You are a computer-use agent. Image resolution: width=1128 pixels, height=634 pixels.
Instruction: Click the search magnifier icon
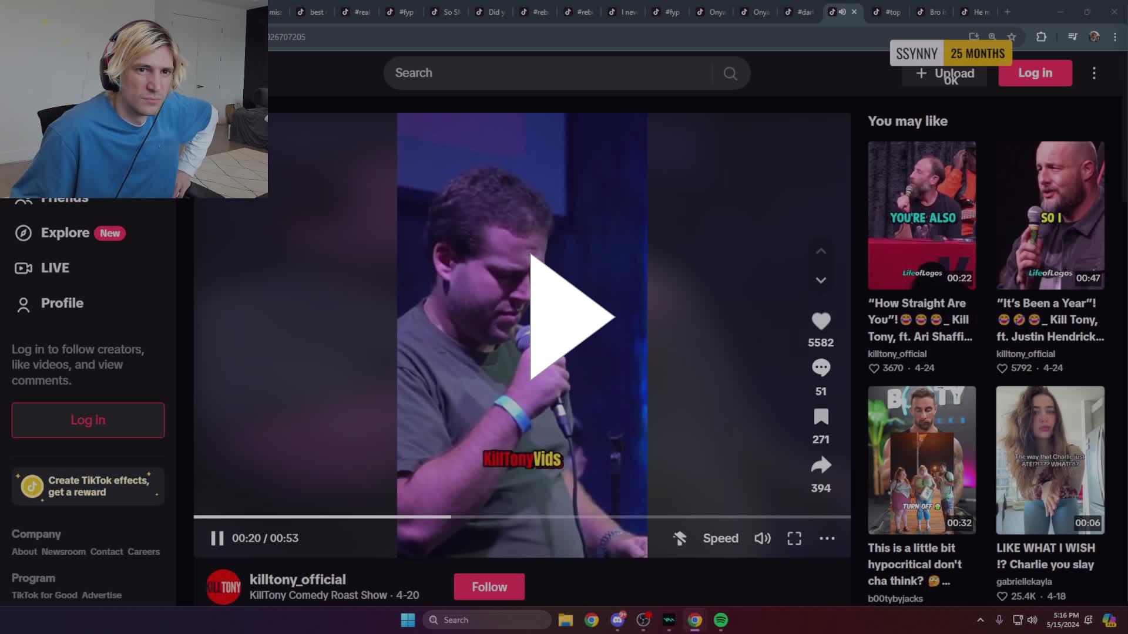730,73
